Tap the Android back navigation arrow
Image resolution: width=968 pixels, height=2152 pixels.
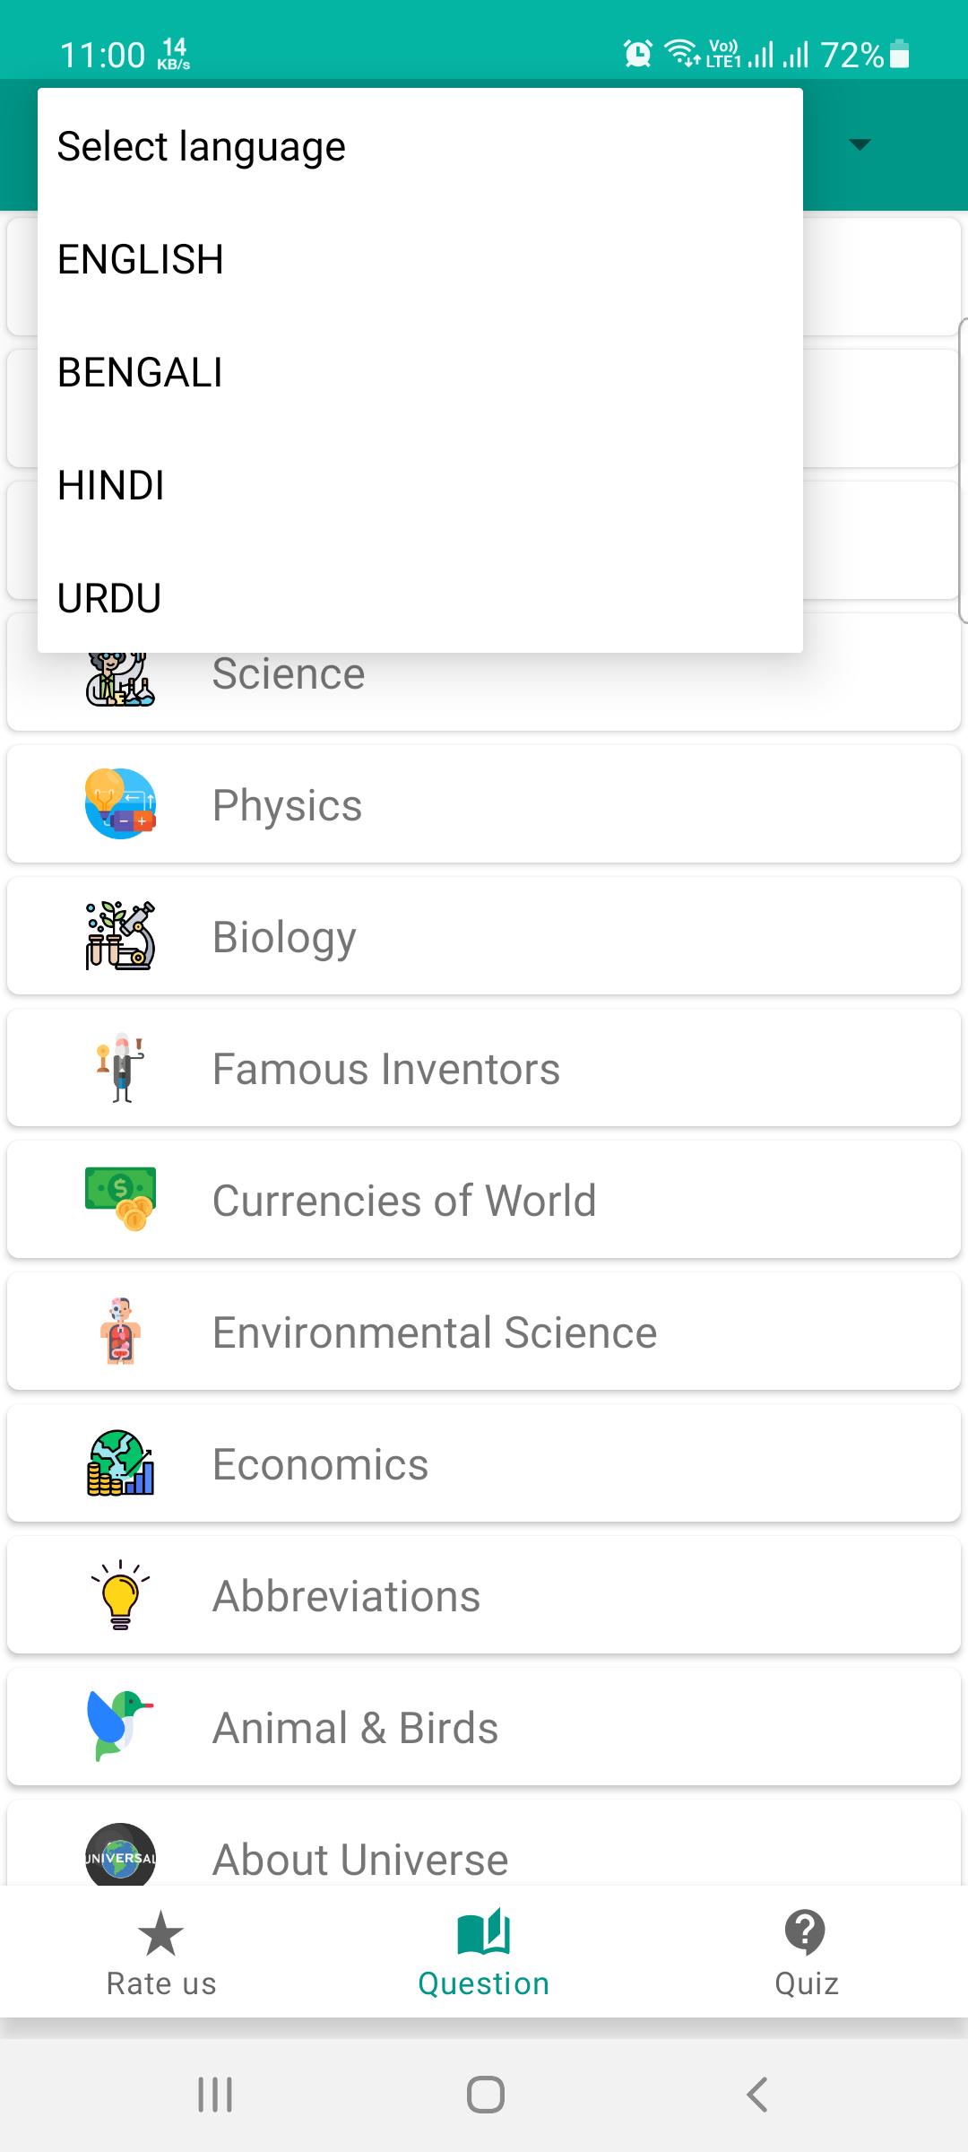tap(757, 2095)
